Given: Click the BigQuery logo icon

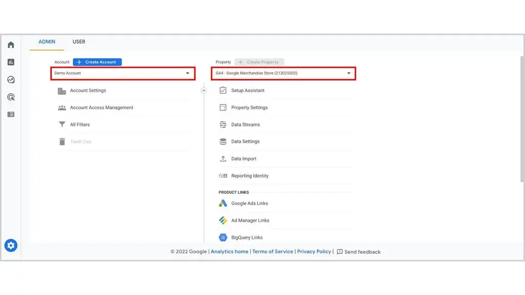Looking at the screenshot, I should [x=223, y=237].
